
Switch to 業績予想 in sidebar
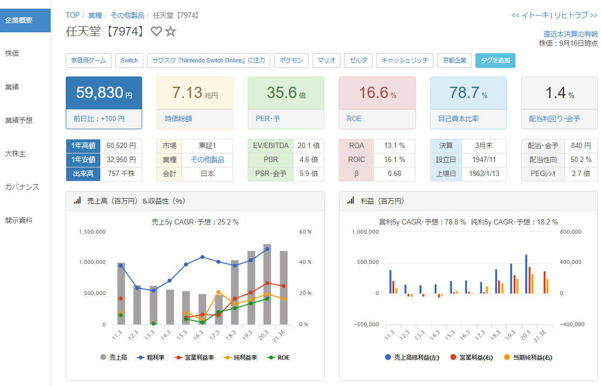coord(19,120)
